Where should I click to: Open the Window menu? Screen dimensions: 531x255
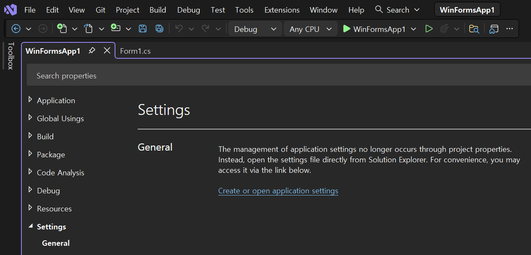pos(324,10)
